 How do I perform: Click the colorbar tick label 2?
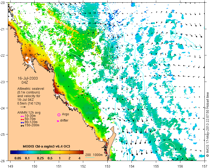tap(69, 158)
